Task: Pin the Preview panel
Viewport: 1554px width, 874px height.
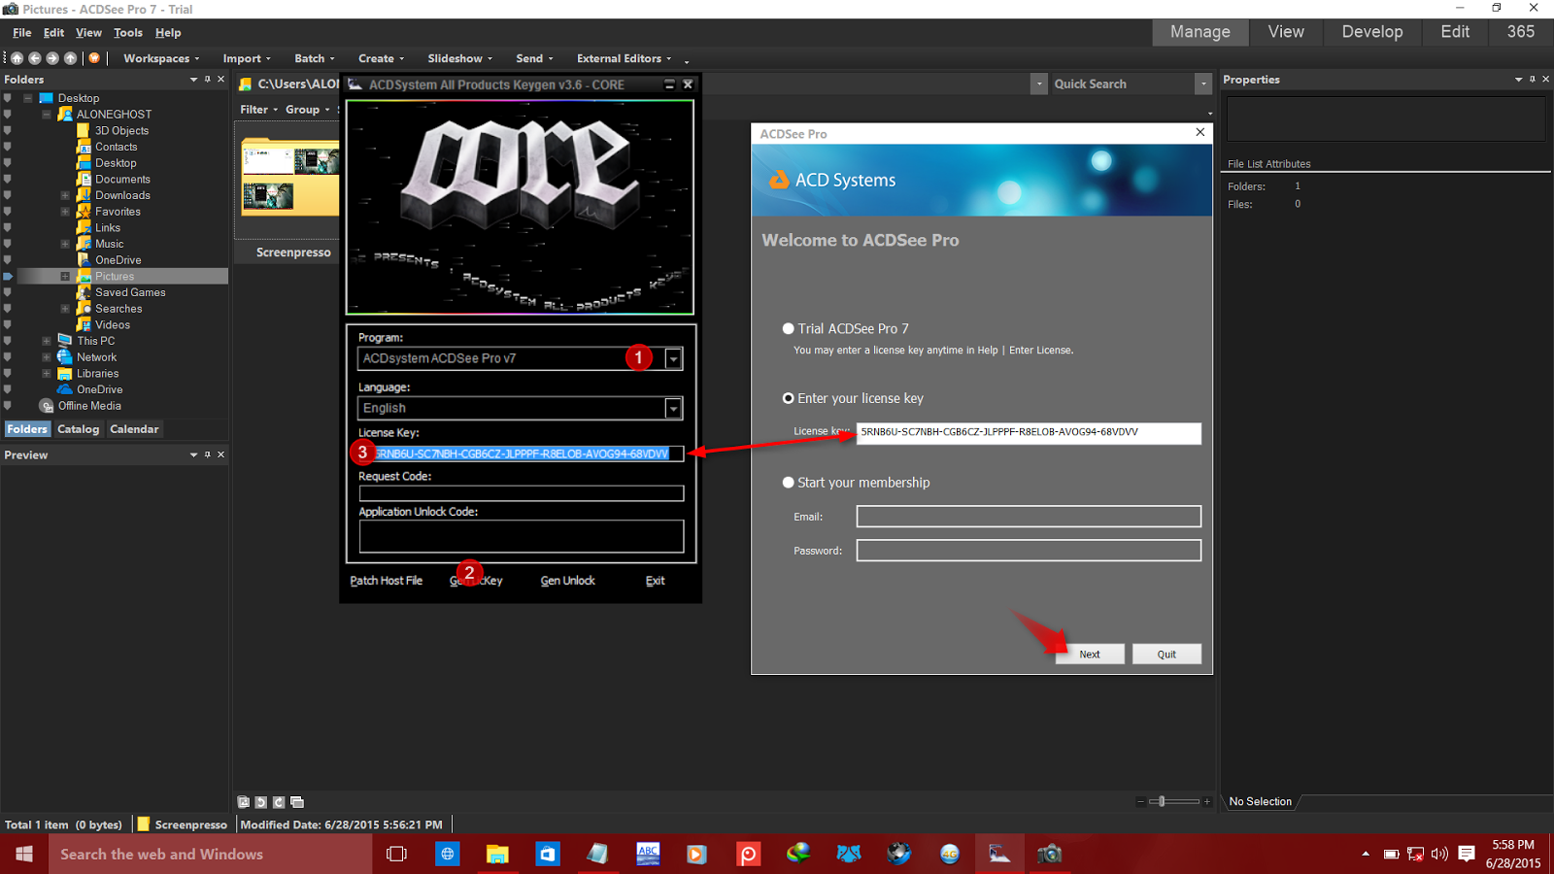Action: tap(207, 454)
